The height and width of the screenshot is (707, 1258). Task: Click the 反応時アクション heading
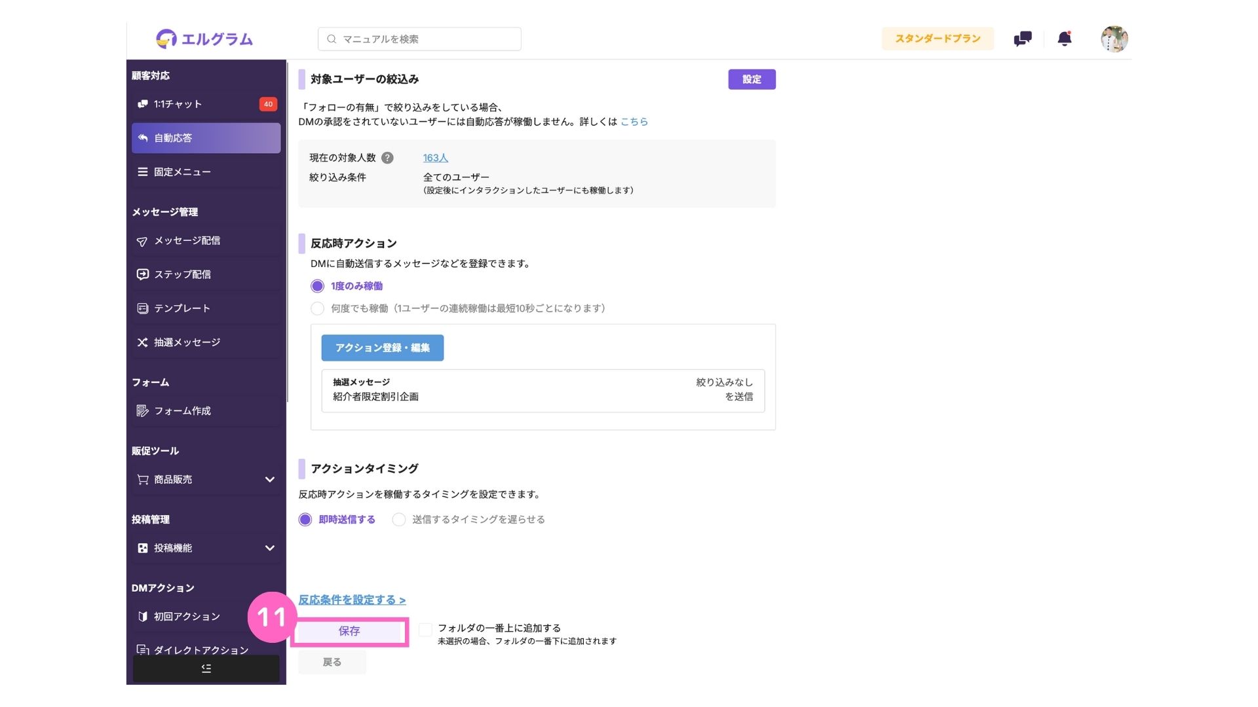(x=354, y=244)
